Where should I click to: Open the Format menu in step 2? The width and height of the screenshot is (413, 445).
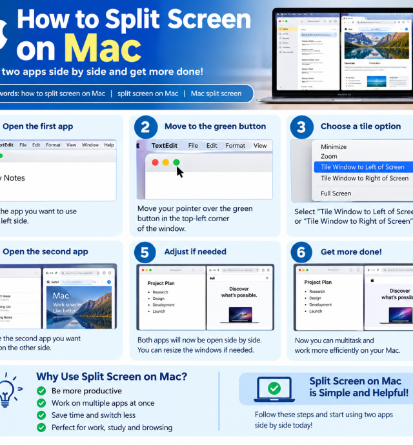click(x=235, y=146)
